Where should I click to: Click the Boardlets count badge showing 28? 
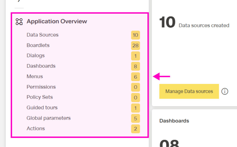coord(135,45)
